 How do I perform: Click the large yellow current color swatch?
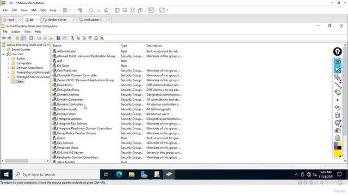(337, 153)
